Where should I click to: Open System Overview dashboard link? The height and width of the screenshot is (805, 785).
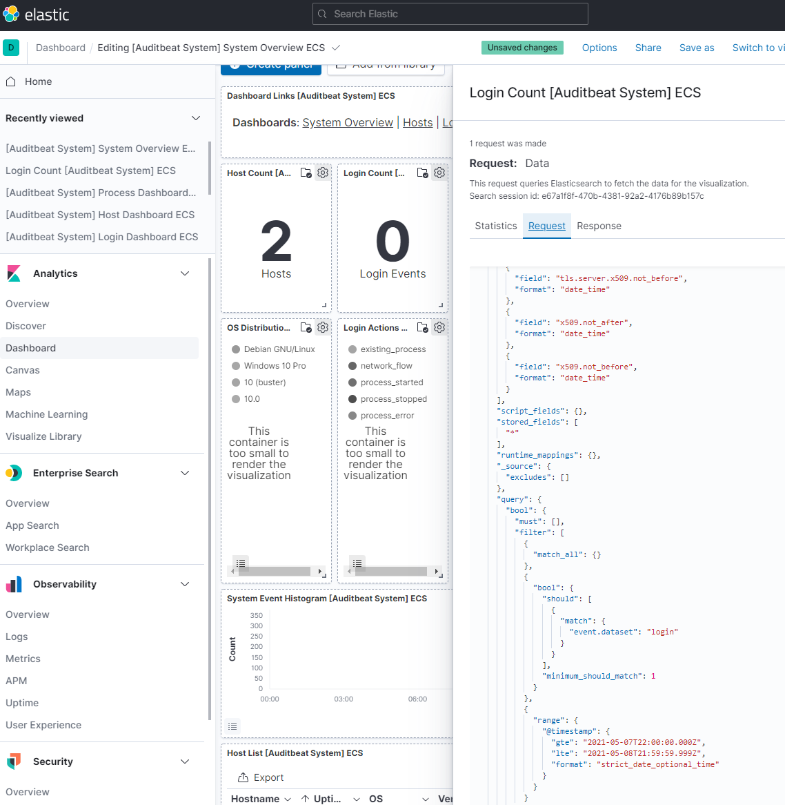tap(348, 123)
